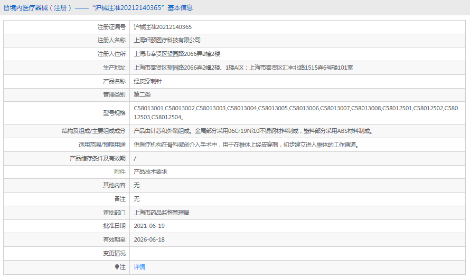Click the 变更情况 label
Screen dimensions: 470x278
tap(114, 253)
